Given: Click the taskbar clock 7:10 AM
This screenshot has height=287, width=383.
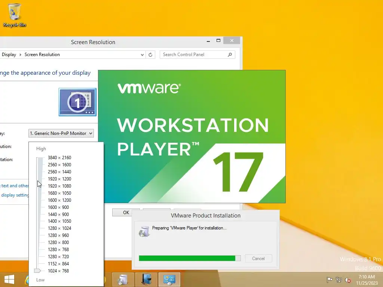Looking at the screenshot, I should tap(367, 277).
